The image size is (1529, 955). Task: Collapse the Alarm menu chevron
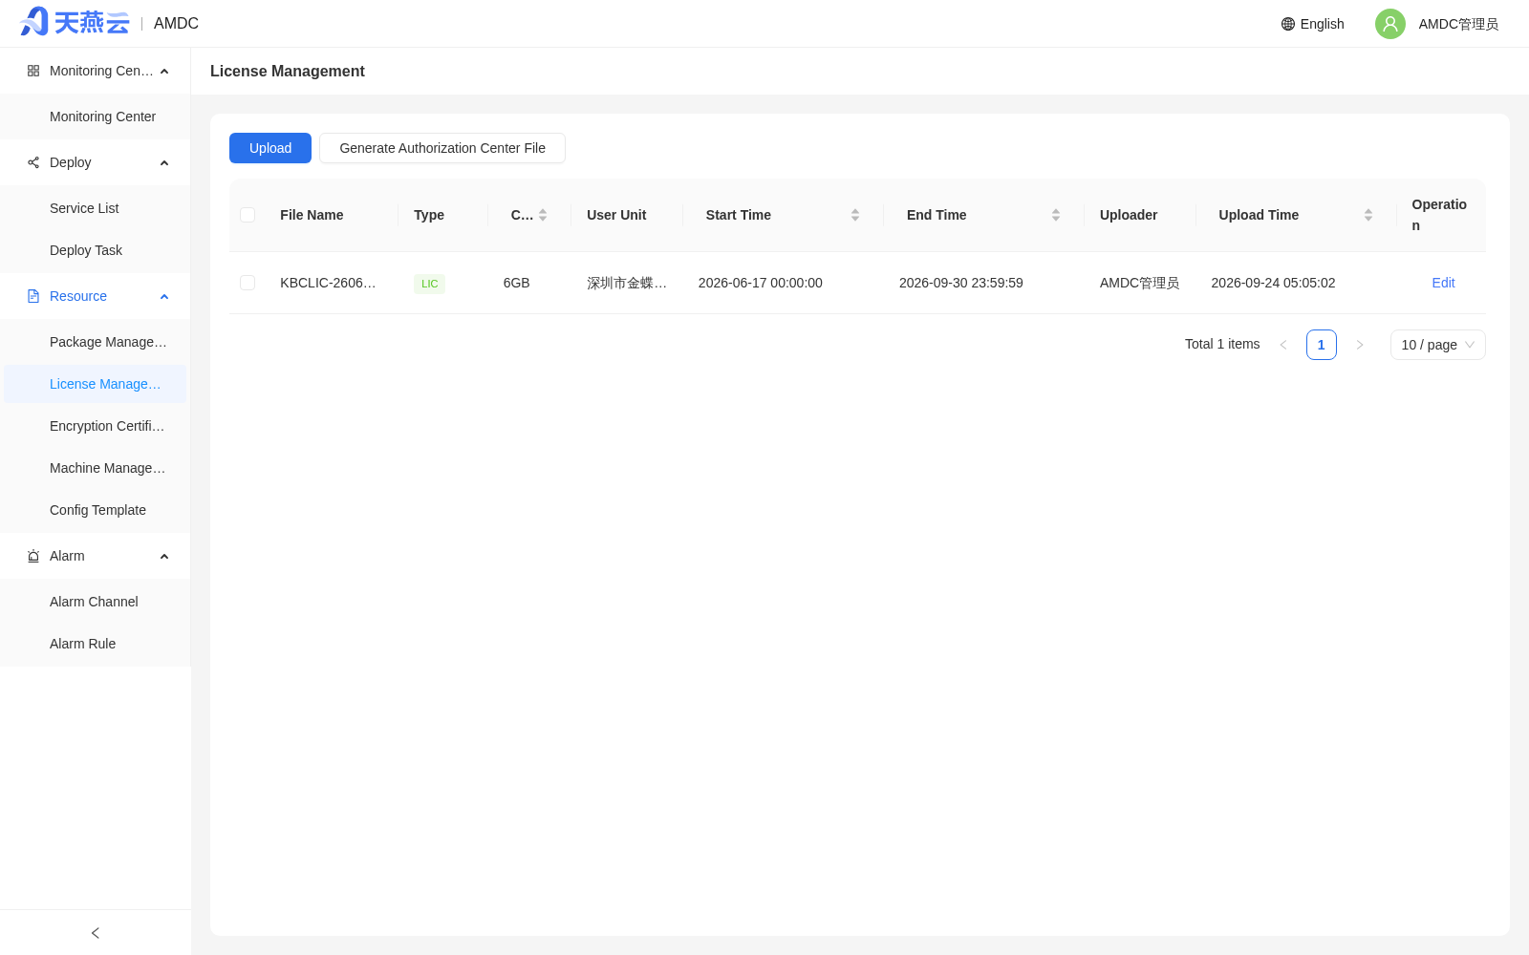pos(164,557)
